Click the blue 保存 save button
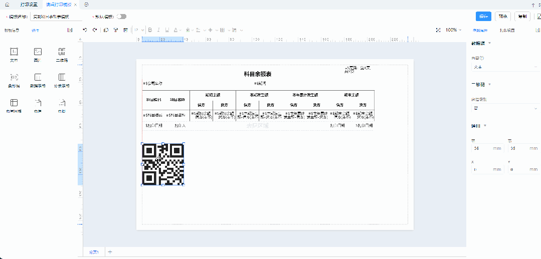 [483, 17]
